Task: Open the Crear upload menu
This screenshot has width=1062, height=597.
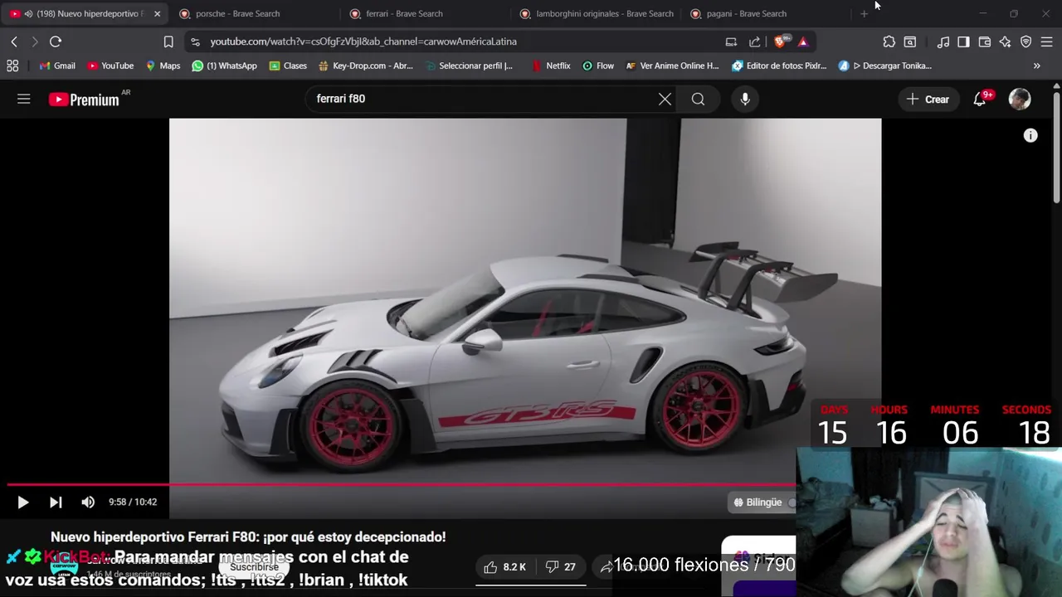Action: [928, 99]
